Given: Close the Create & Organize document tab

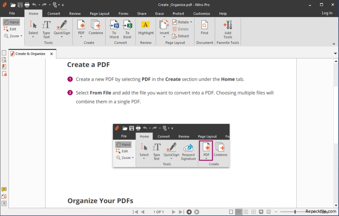Looking at the screenshot, I should coord(52,54).
